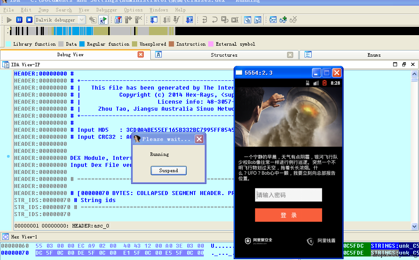The height and width of the screenshot is (260, 419).
Task: Switch to the Enums tab
Action: tap(374, 55)
